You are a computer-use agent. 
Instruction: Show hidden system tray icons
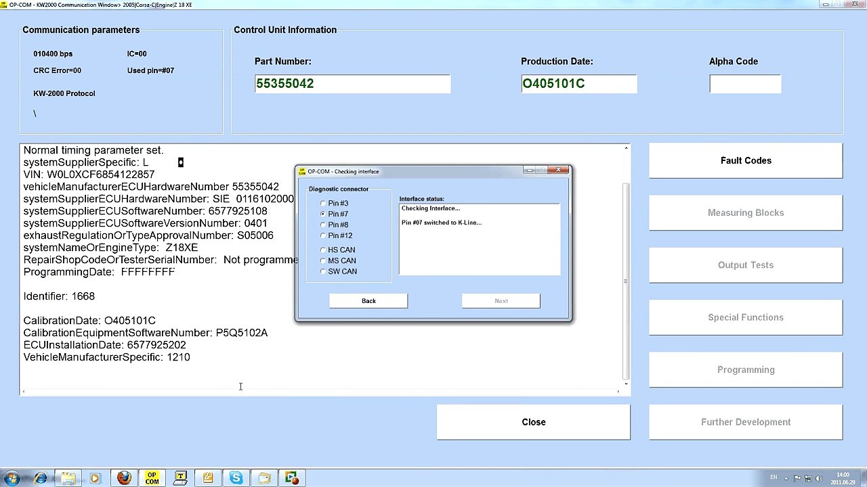787,478
